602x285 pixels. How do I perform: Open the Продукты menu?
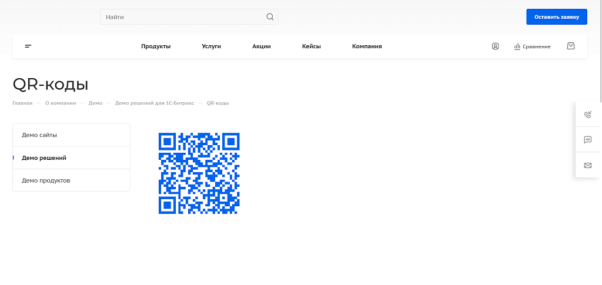pyautogui.click(x=156, y=46)
